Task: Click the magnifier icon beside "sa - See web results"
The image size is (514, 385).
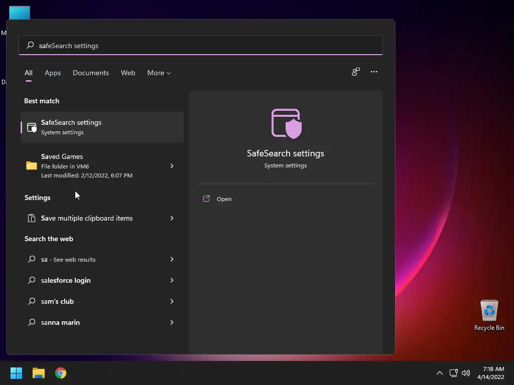Action: coord(32,259)
